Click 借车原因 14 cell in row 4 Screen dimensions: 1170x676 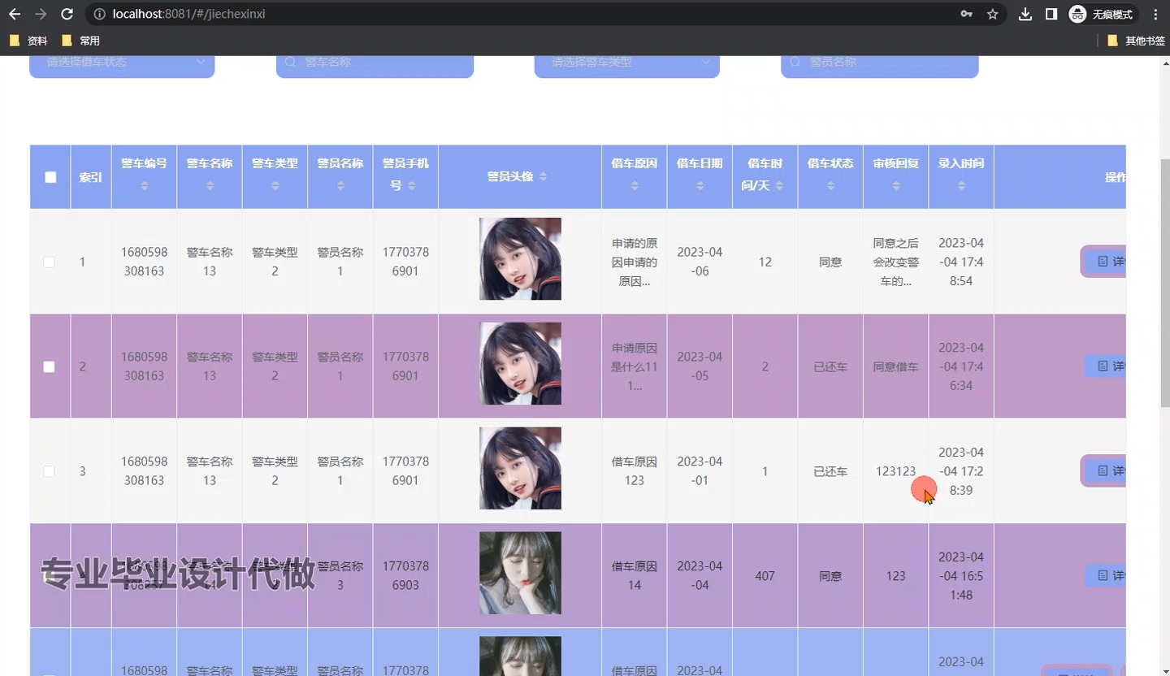pos(635,576)
